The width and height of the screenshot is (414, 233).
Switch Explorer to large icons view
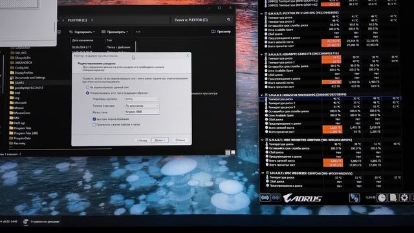[233, 153]
